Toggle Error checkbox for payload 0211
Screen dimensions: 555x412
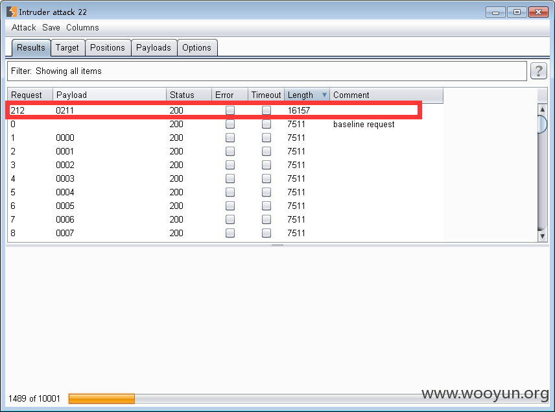pos(230,110)
